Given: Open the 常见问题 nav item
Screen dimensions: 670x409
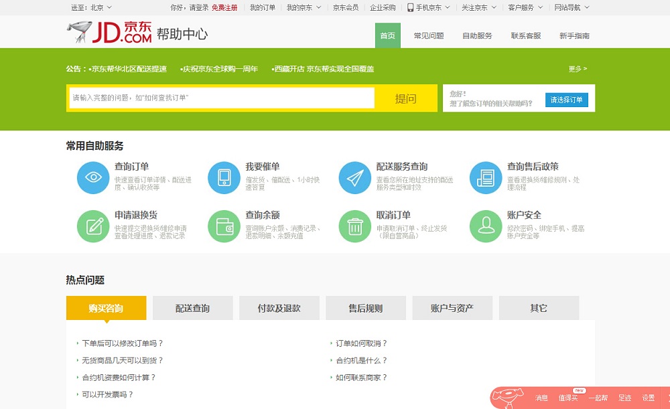Looking at the screenshot, I should click(429, 36).
